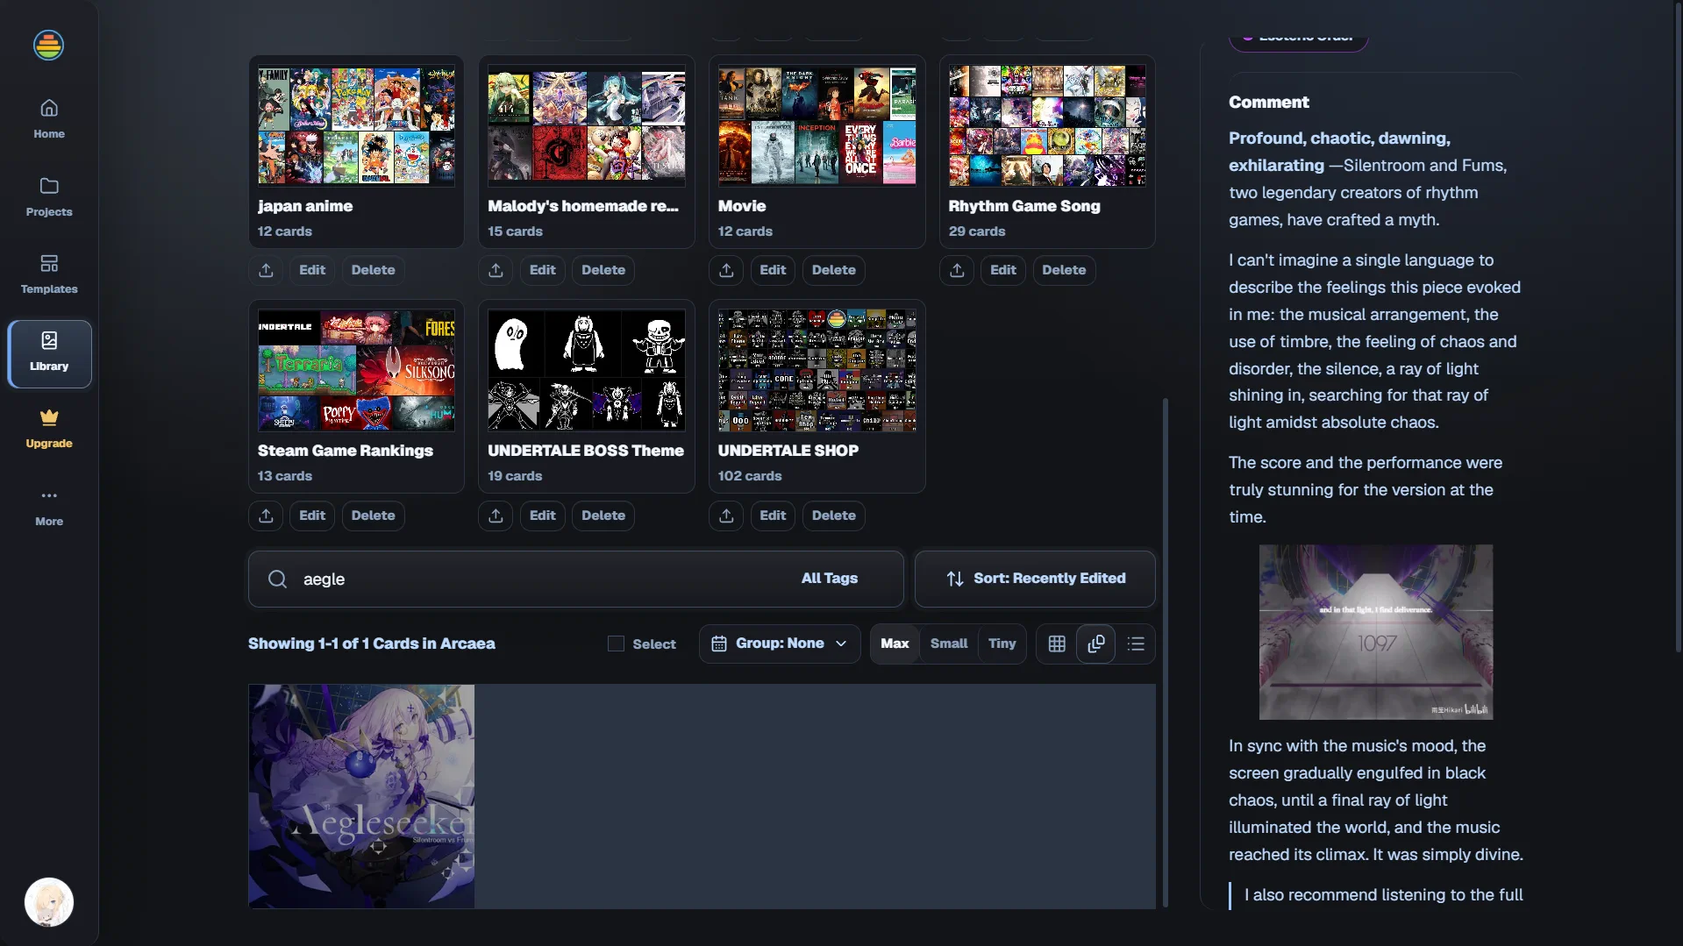The image size is (1683, 946).
Task: Delete the Malody's homemade collection
Action: coord(603,270)
